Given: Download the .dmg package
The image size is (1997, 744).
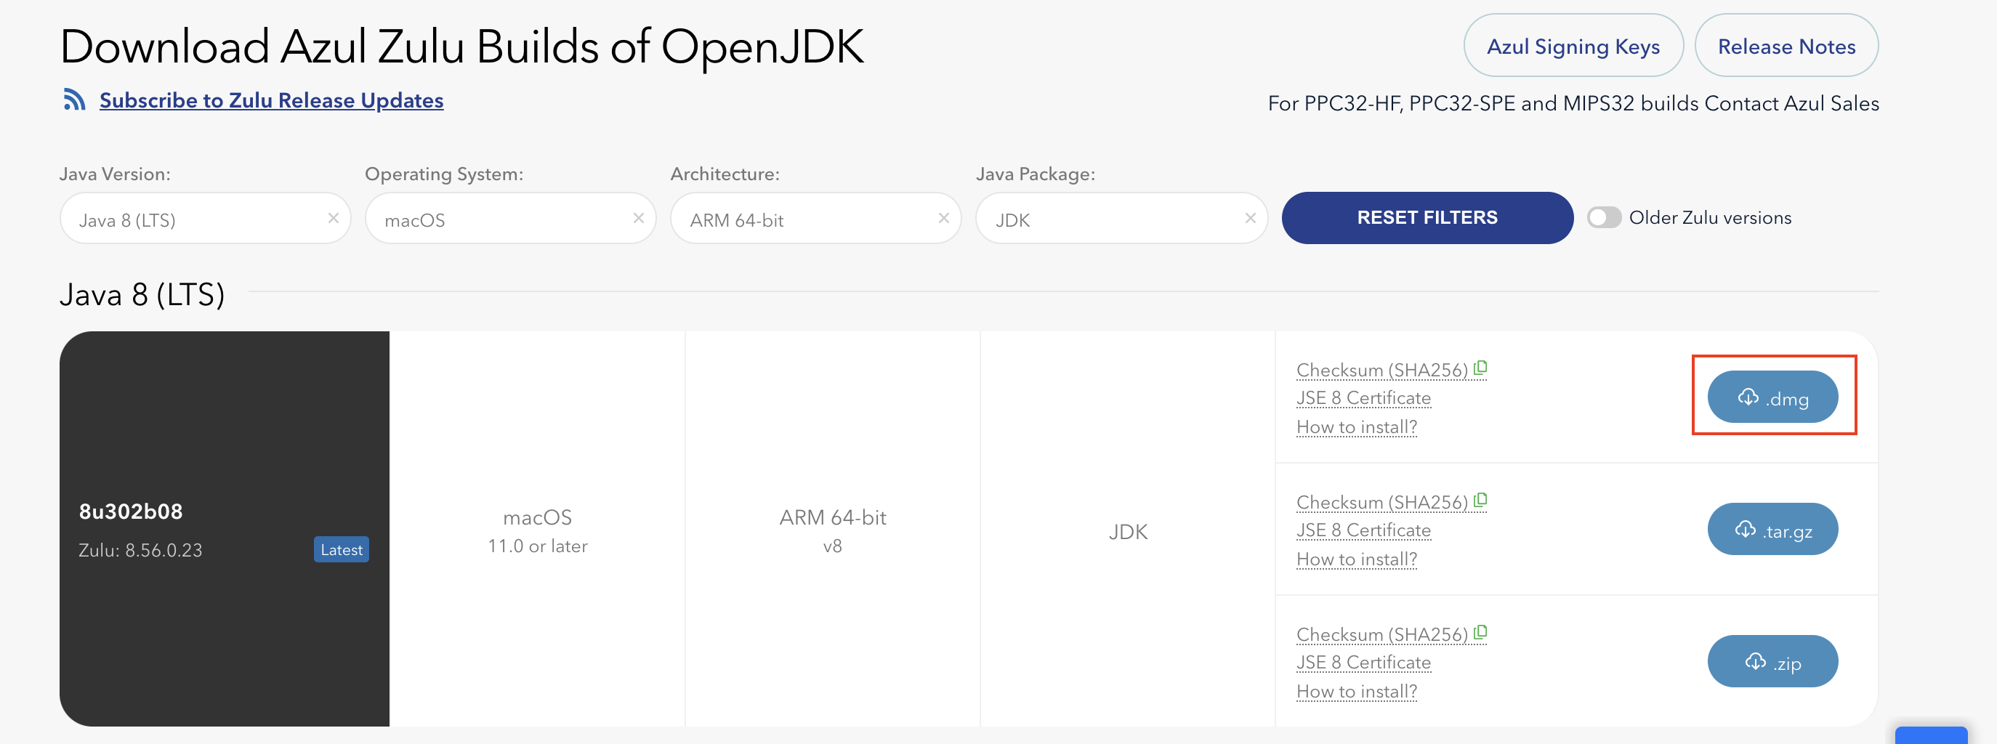Looking at the screenshot, I should click(1772, 397).
